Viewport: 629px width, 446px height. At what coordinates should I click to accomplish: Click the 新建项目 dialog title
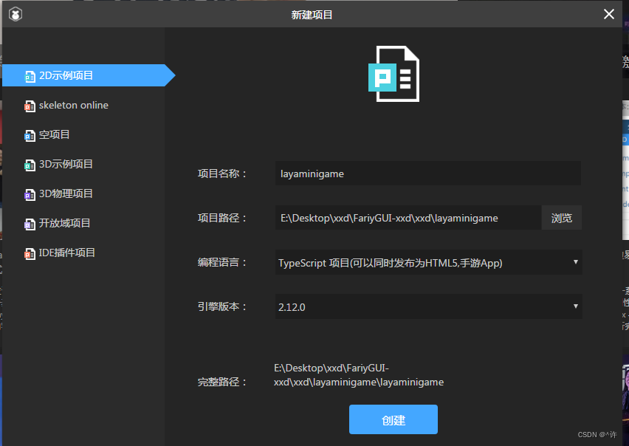(312, 15)
